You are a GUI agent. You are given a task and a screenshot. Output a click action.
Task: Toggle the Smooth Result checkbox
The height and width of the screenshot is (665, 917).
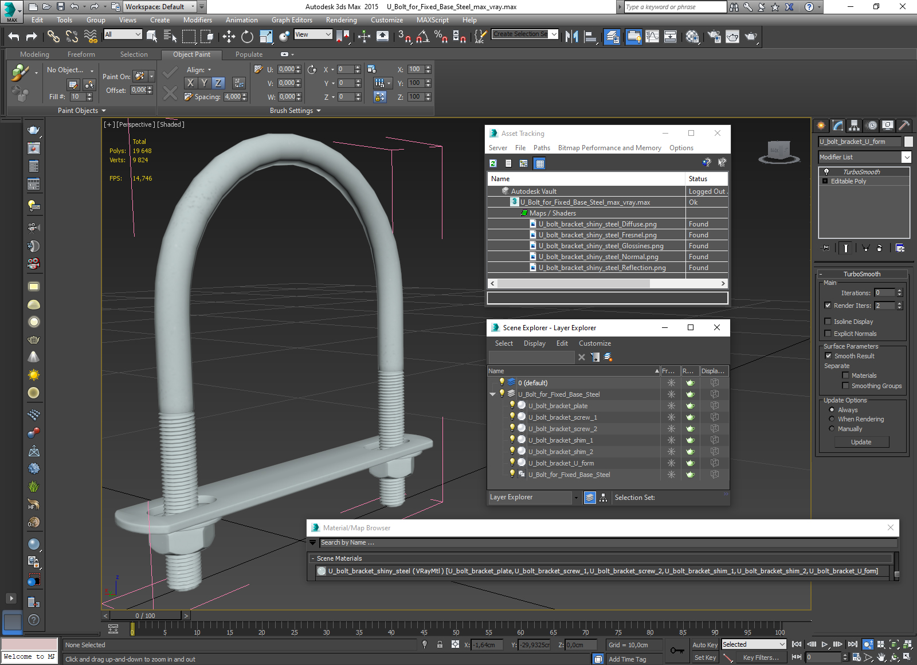(828, 356)
